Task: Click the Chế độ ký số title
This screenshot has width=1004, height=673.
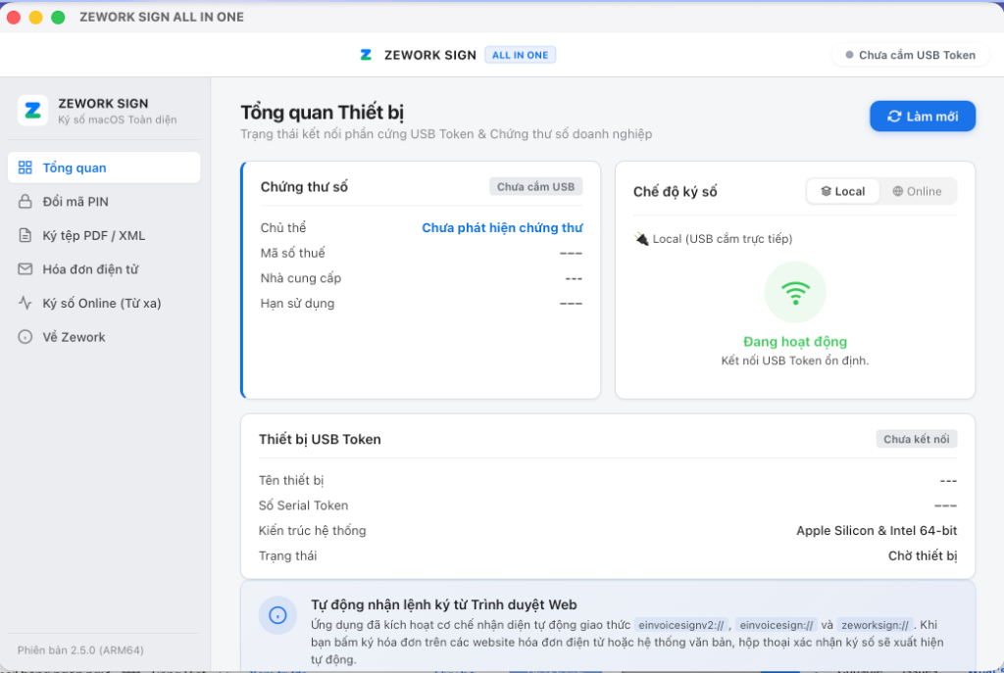Action: click(675, 191)
